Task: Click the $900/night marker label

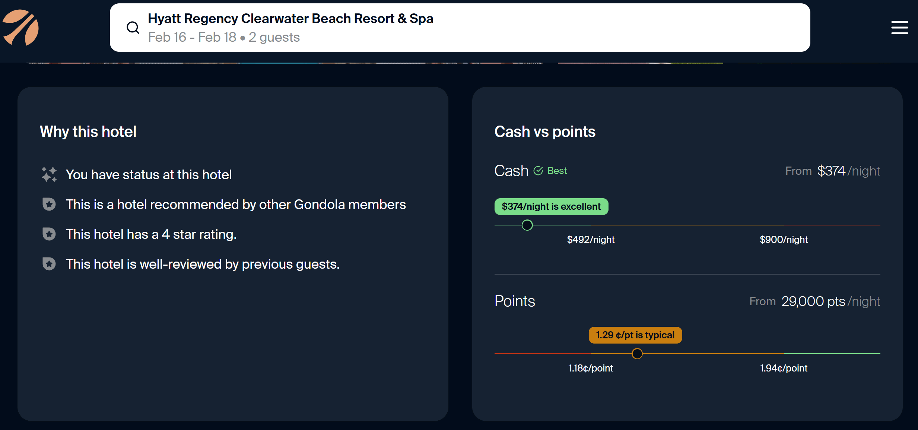Action: click(x=784, y=240)
